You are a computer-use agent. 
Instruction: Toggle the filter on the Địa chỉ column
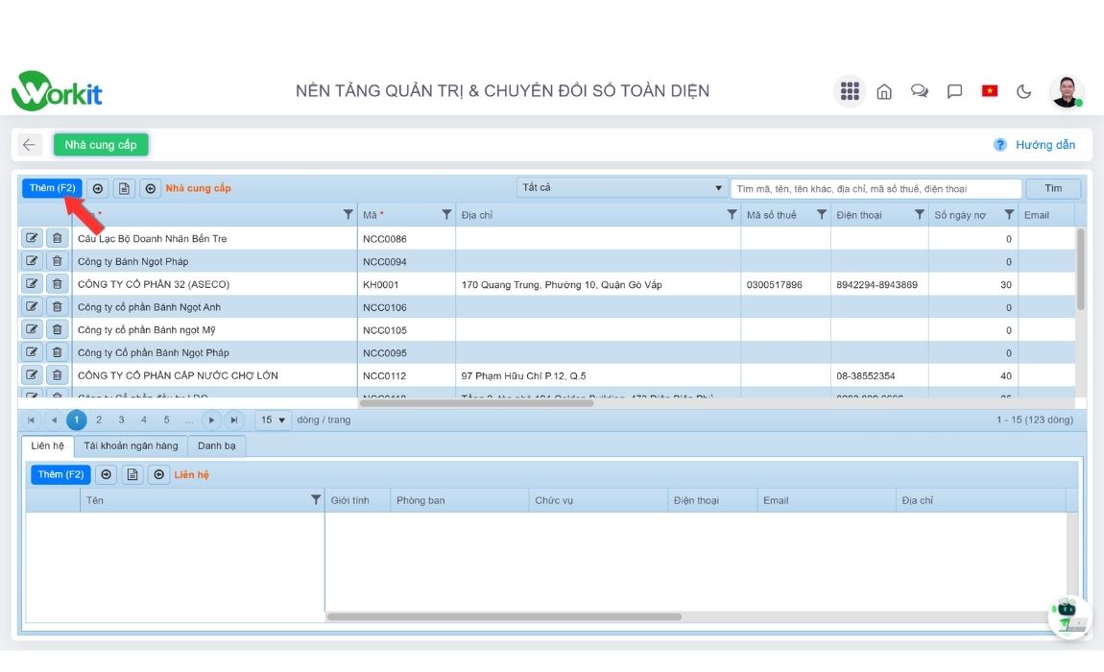732,214
